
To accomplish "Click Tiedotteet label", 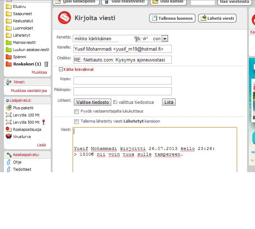I will point(22,169).
